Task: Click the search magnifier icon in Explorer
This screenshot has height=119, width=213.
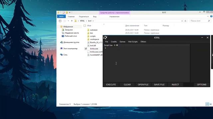Action: tap(209, 21)
